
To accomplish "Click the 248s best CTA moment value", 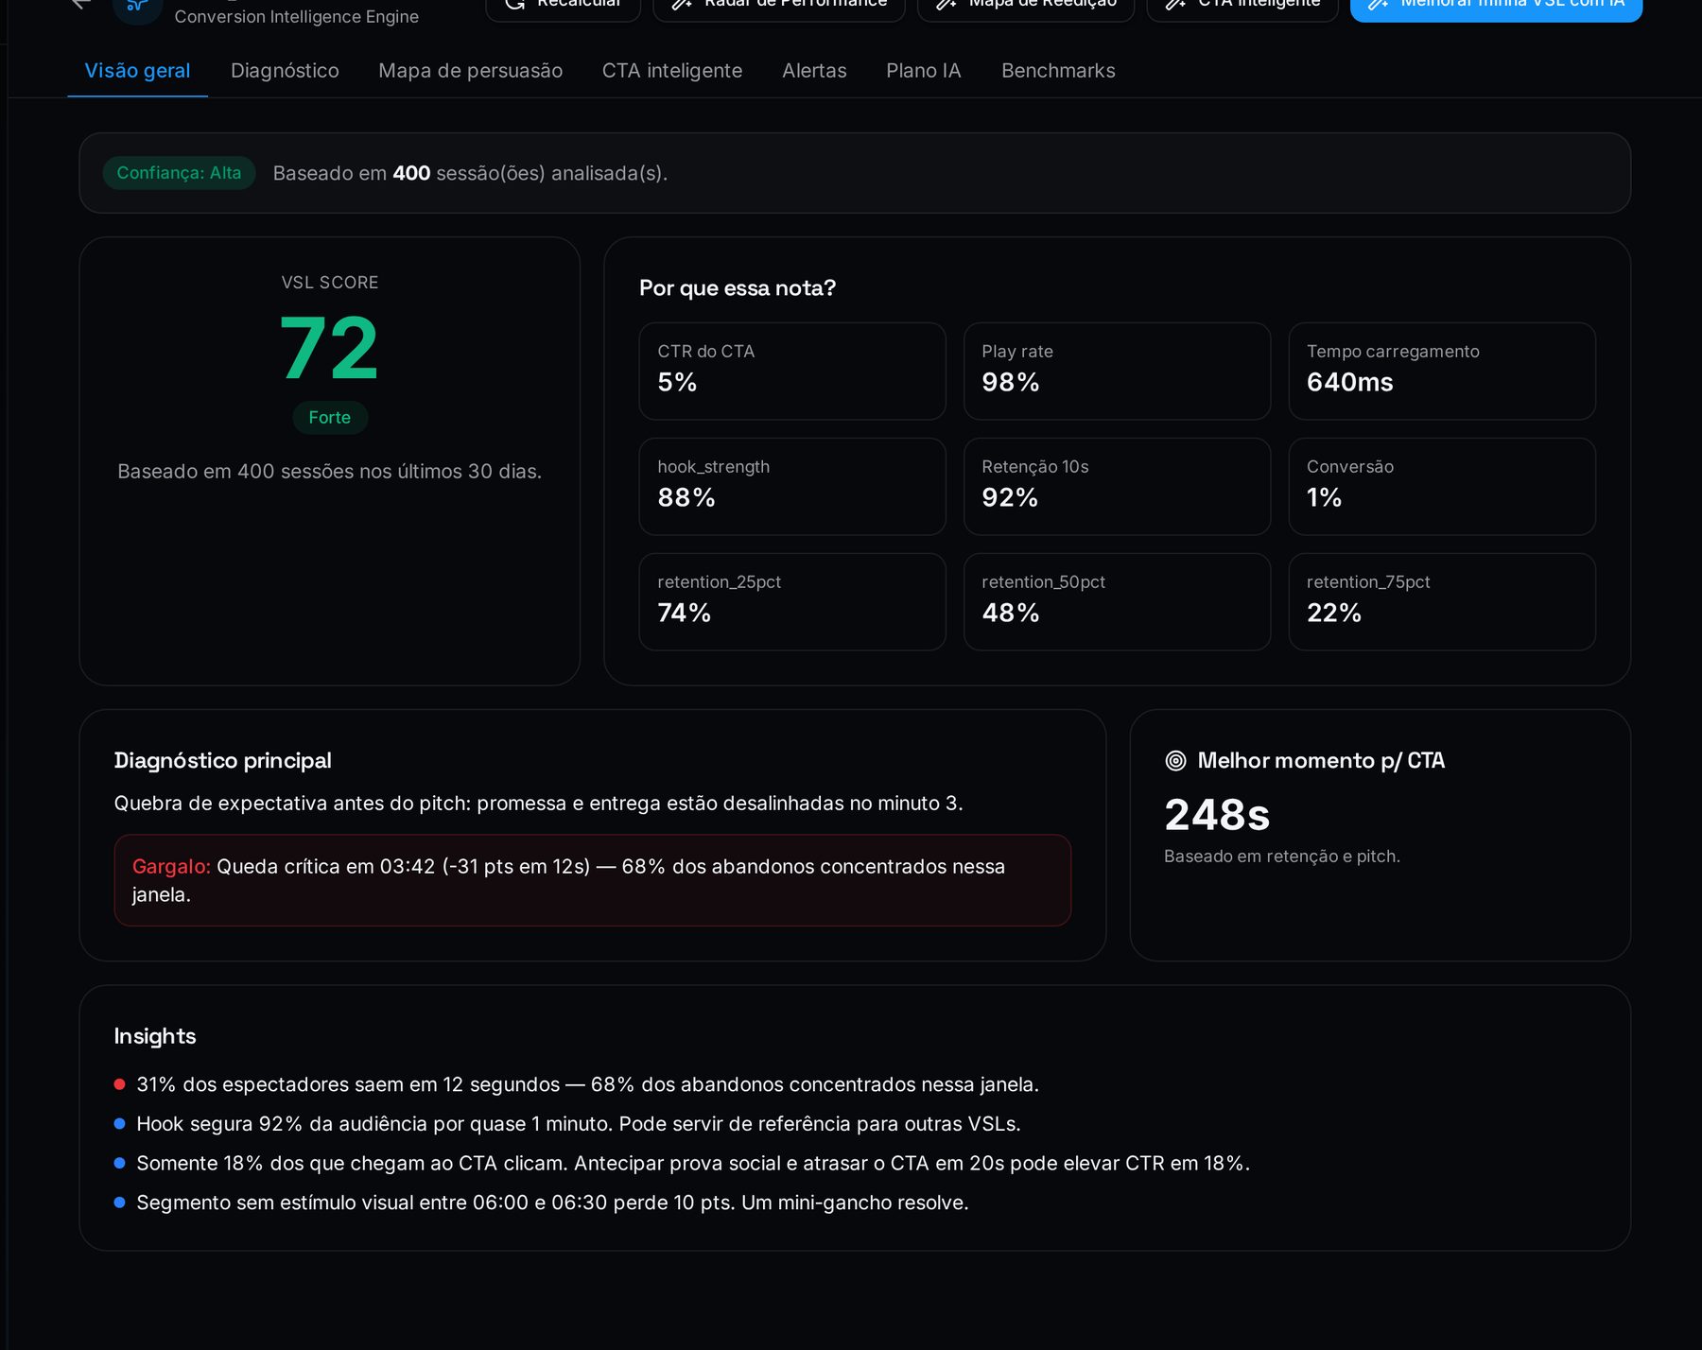I will click(1217, 815).
